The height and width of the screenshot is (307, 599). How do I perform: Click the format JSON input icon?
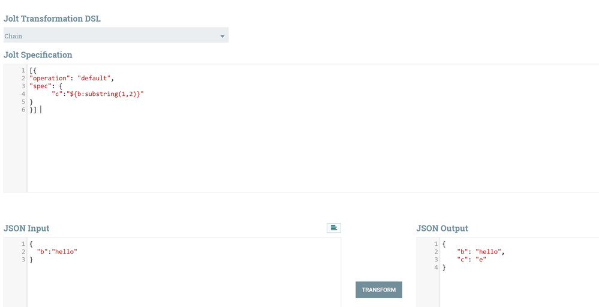click(333, 228)
